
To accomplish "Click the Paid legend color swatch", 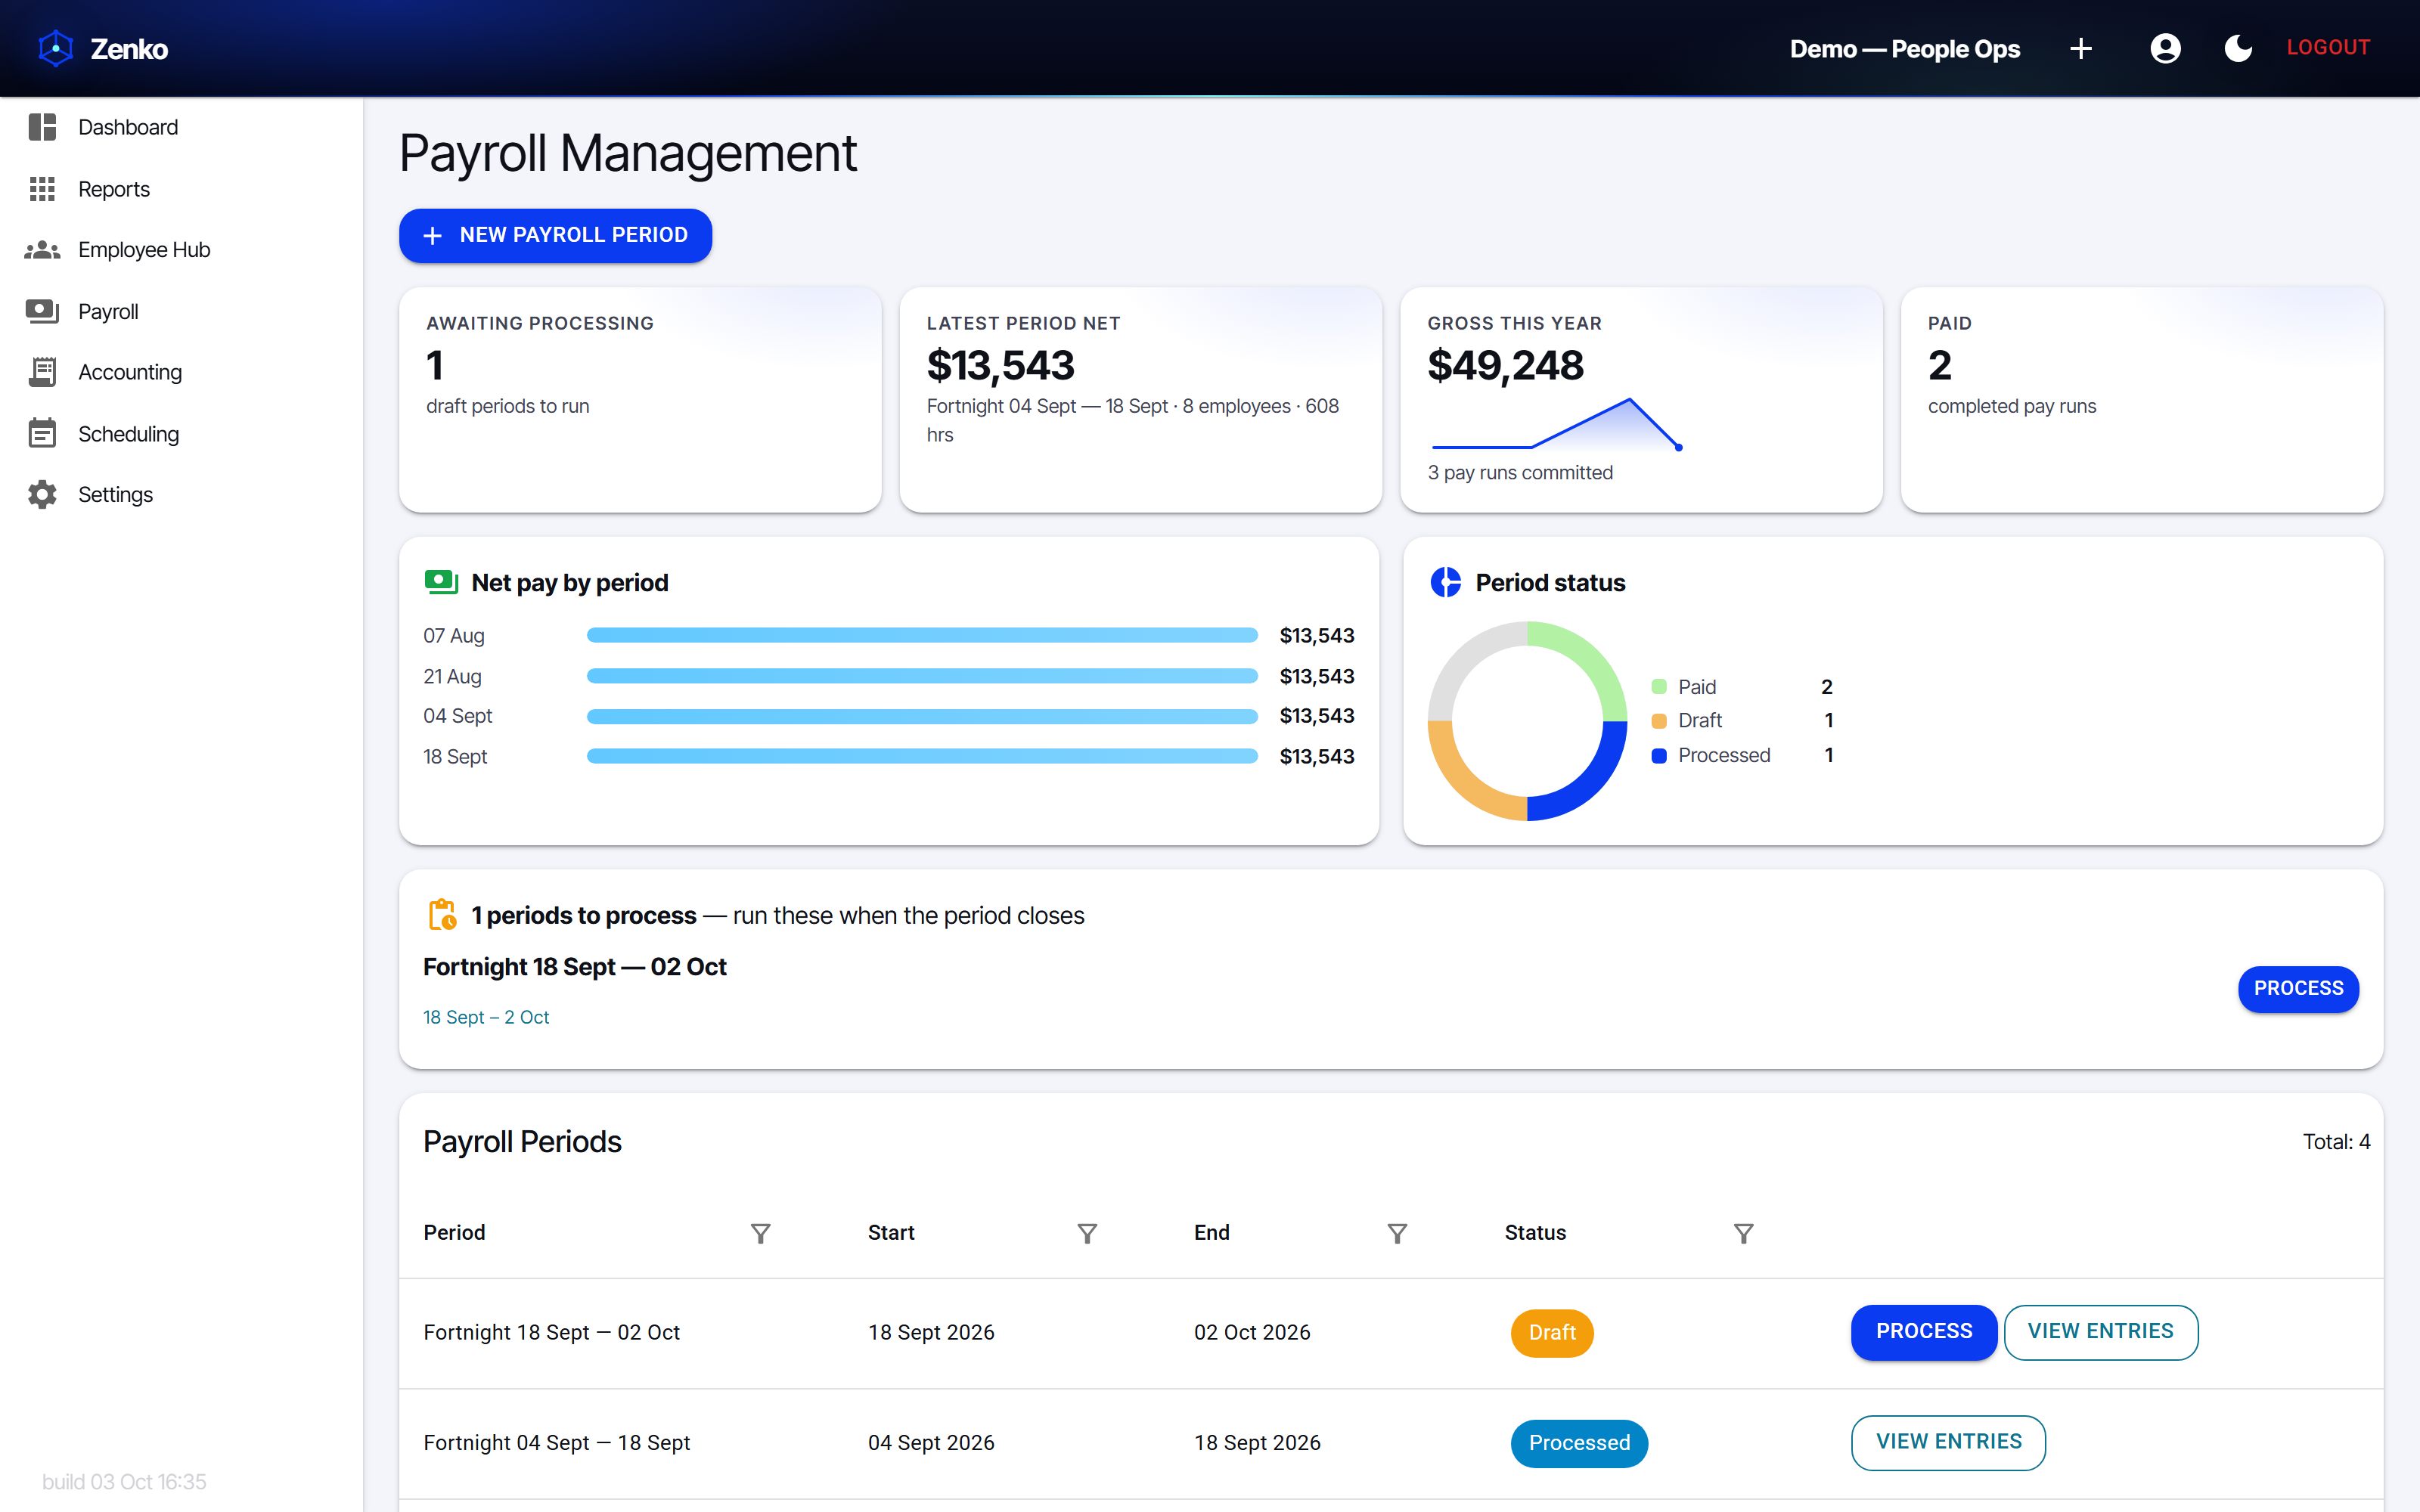I will [x=1659, y=687].
